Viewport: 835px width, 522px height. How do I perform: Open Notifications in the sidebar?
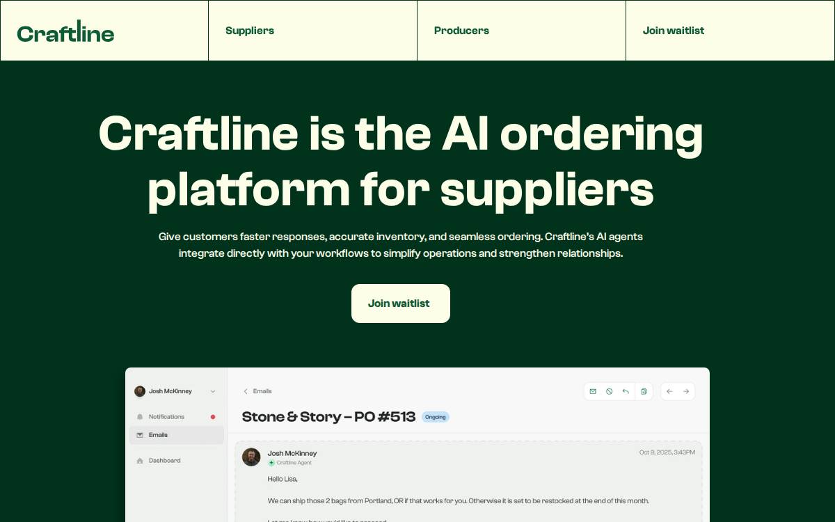[x=176, y=417]
